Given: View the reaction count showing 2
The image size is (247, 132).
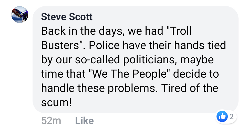Looking at the screenshot, I should 231,117.
